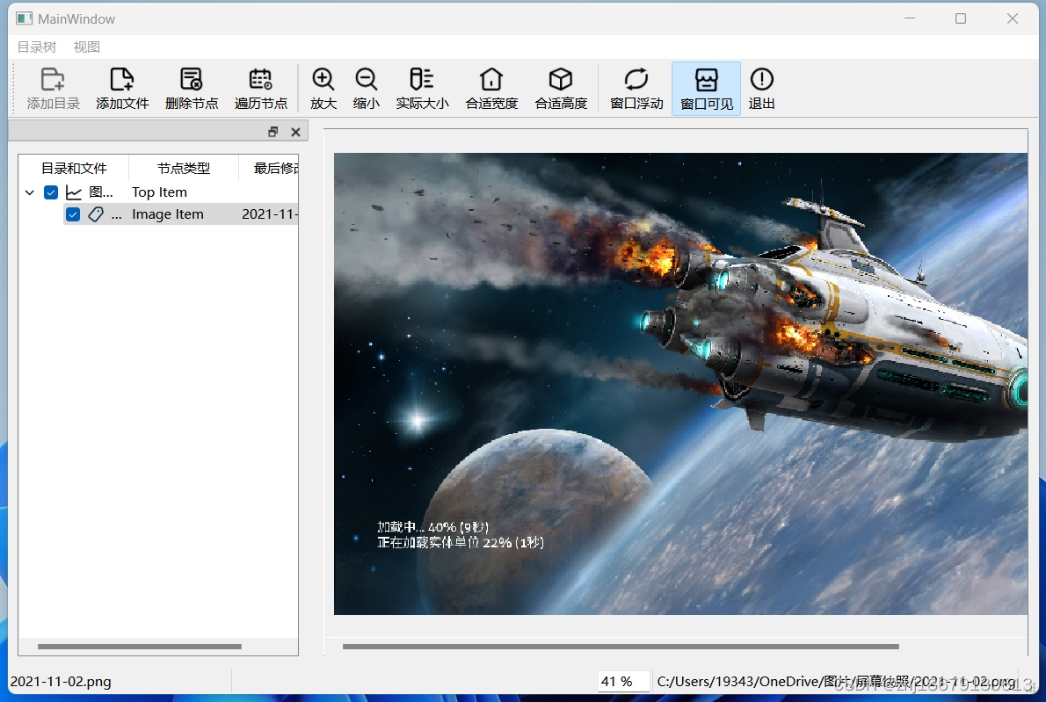Uncheck the Image Item checkbox

tap(73, 214)
